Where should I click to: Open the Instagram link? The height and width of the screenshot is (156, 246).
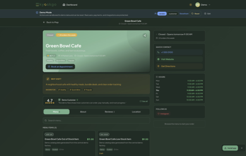click(163, 114)
